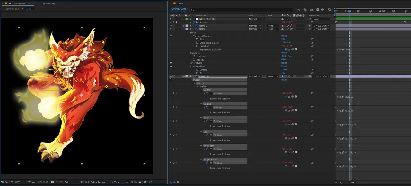The image size is (411, 186).
Task: Click the NULL CONTROL Position stopwatch
Action: [194, 22]
